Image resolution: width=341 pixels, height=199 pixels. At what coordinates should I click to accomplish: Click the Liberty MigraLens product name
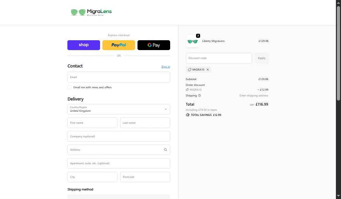pos(213,41)
